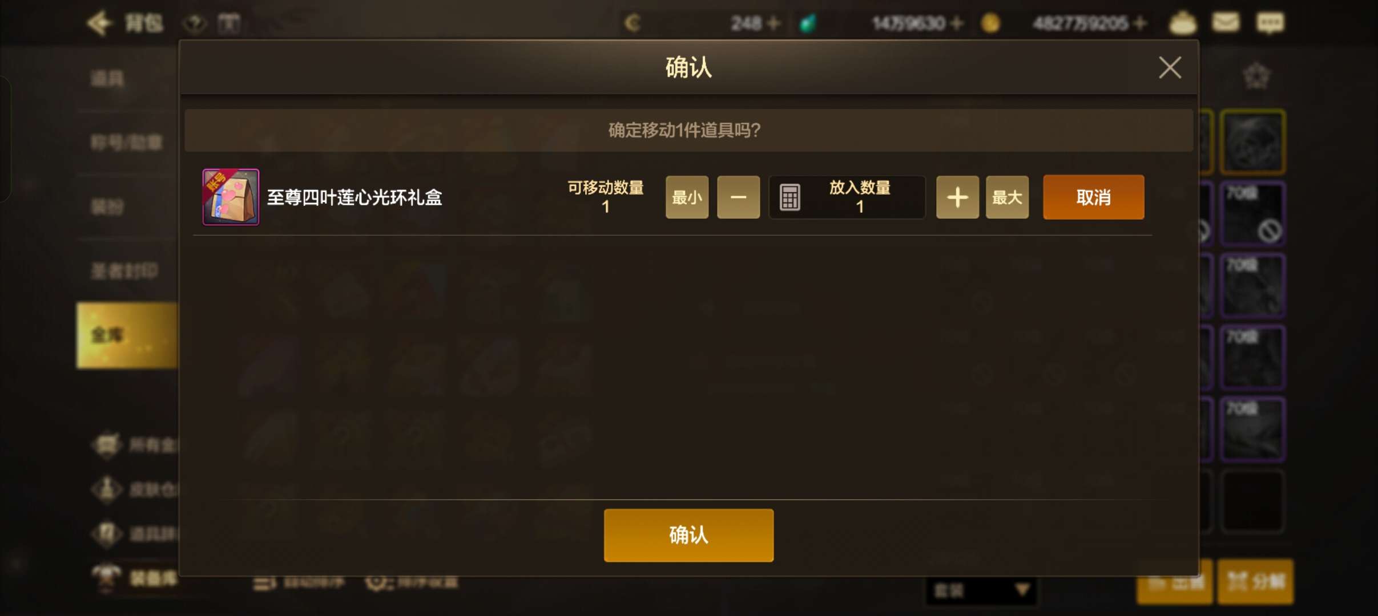The image size is (1378, 616).
Task: Set quantity to maximum with 最大
Action: pyautogui.click(x=1007, y=197)
